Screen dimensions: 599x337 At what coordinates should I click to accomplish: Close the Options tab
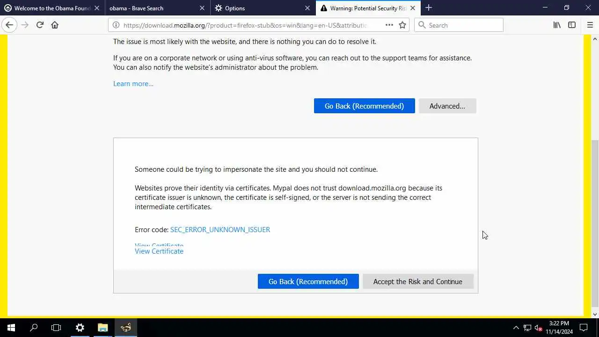pos(307,8)
